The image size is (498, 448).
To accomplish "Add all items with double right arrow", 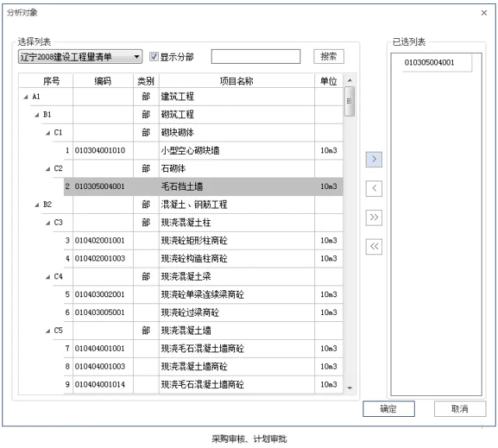I will 373,218.
